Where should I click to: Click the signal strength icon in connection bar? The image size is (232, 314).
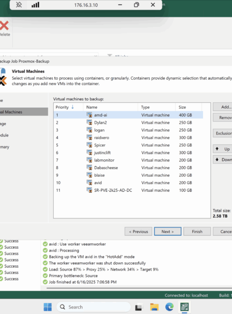[35, 5]
